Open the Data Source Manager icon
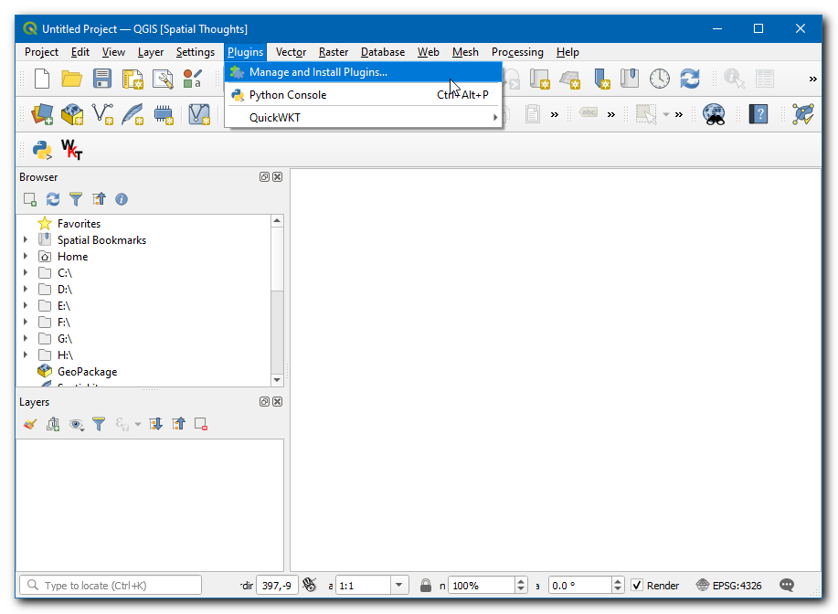Image resolution: width=838 pixels, height=614 pixels. tap(42, 114)
